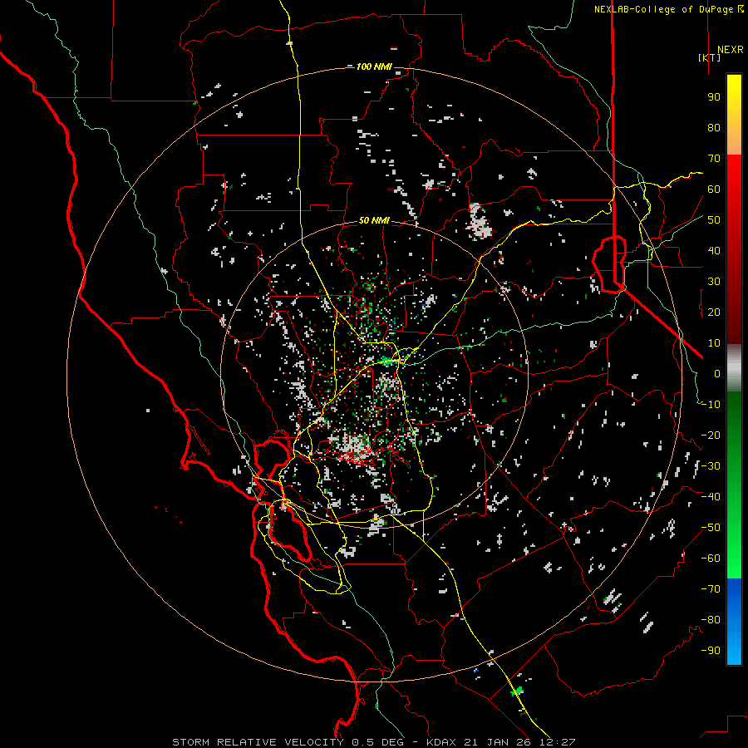Select the 40 value on velocity scale
Screen dimensions: 748x748
click(x=714, y=250)
